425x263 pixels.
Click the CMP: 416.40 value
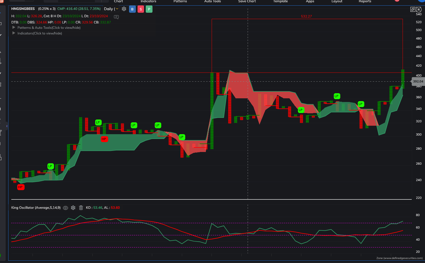coord(79,9)
